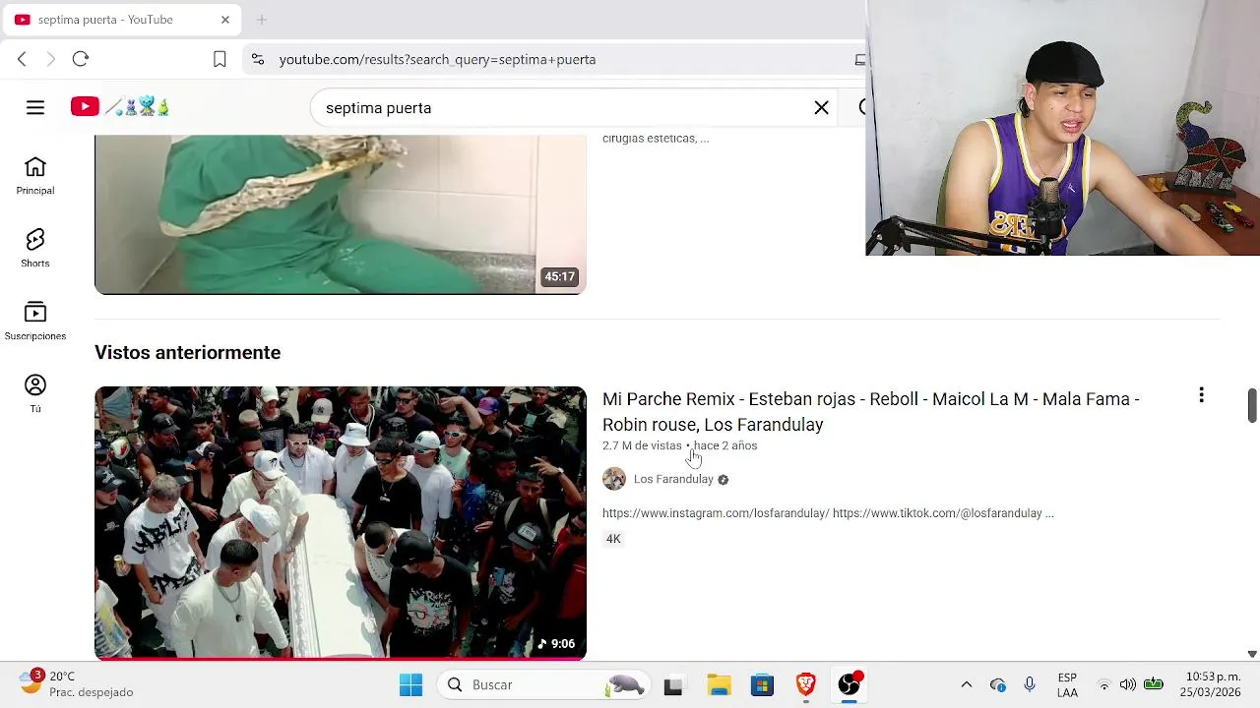Click the browser back arrow
This screenshot has width=1260, height=708.
click(x=22, y=59)
